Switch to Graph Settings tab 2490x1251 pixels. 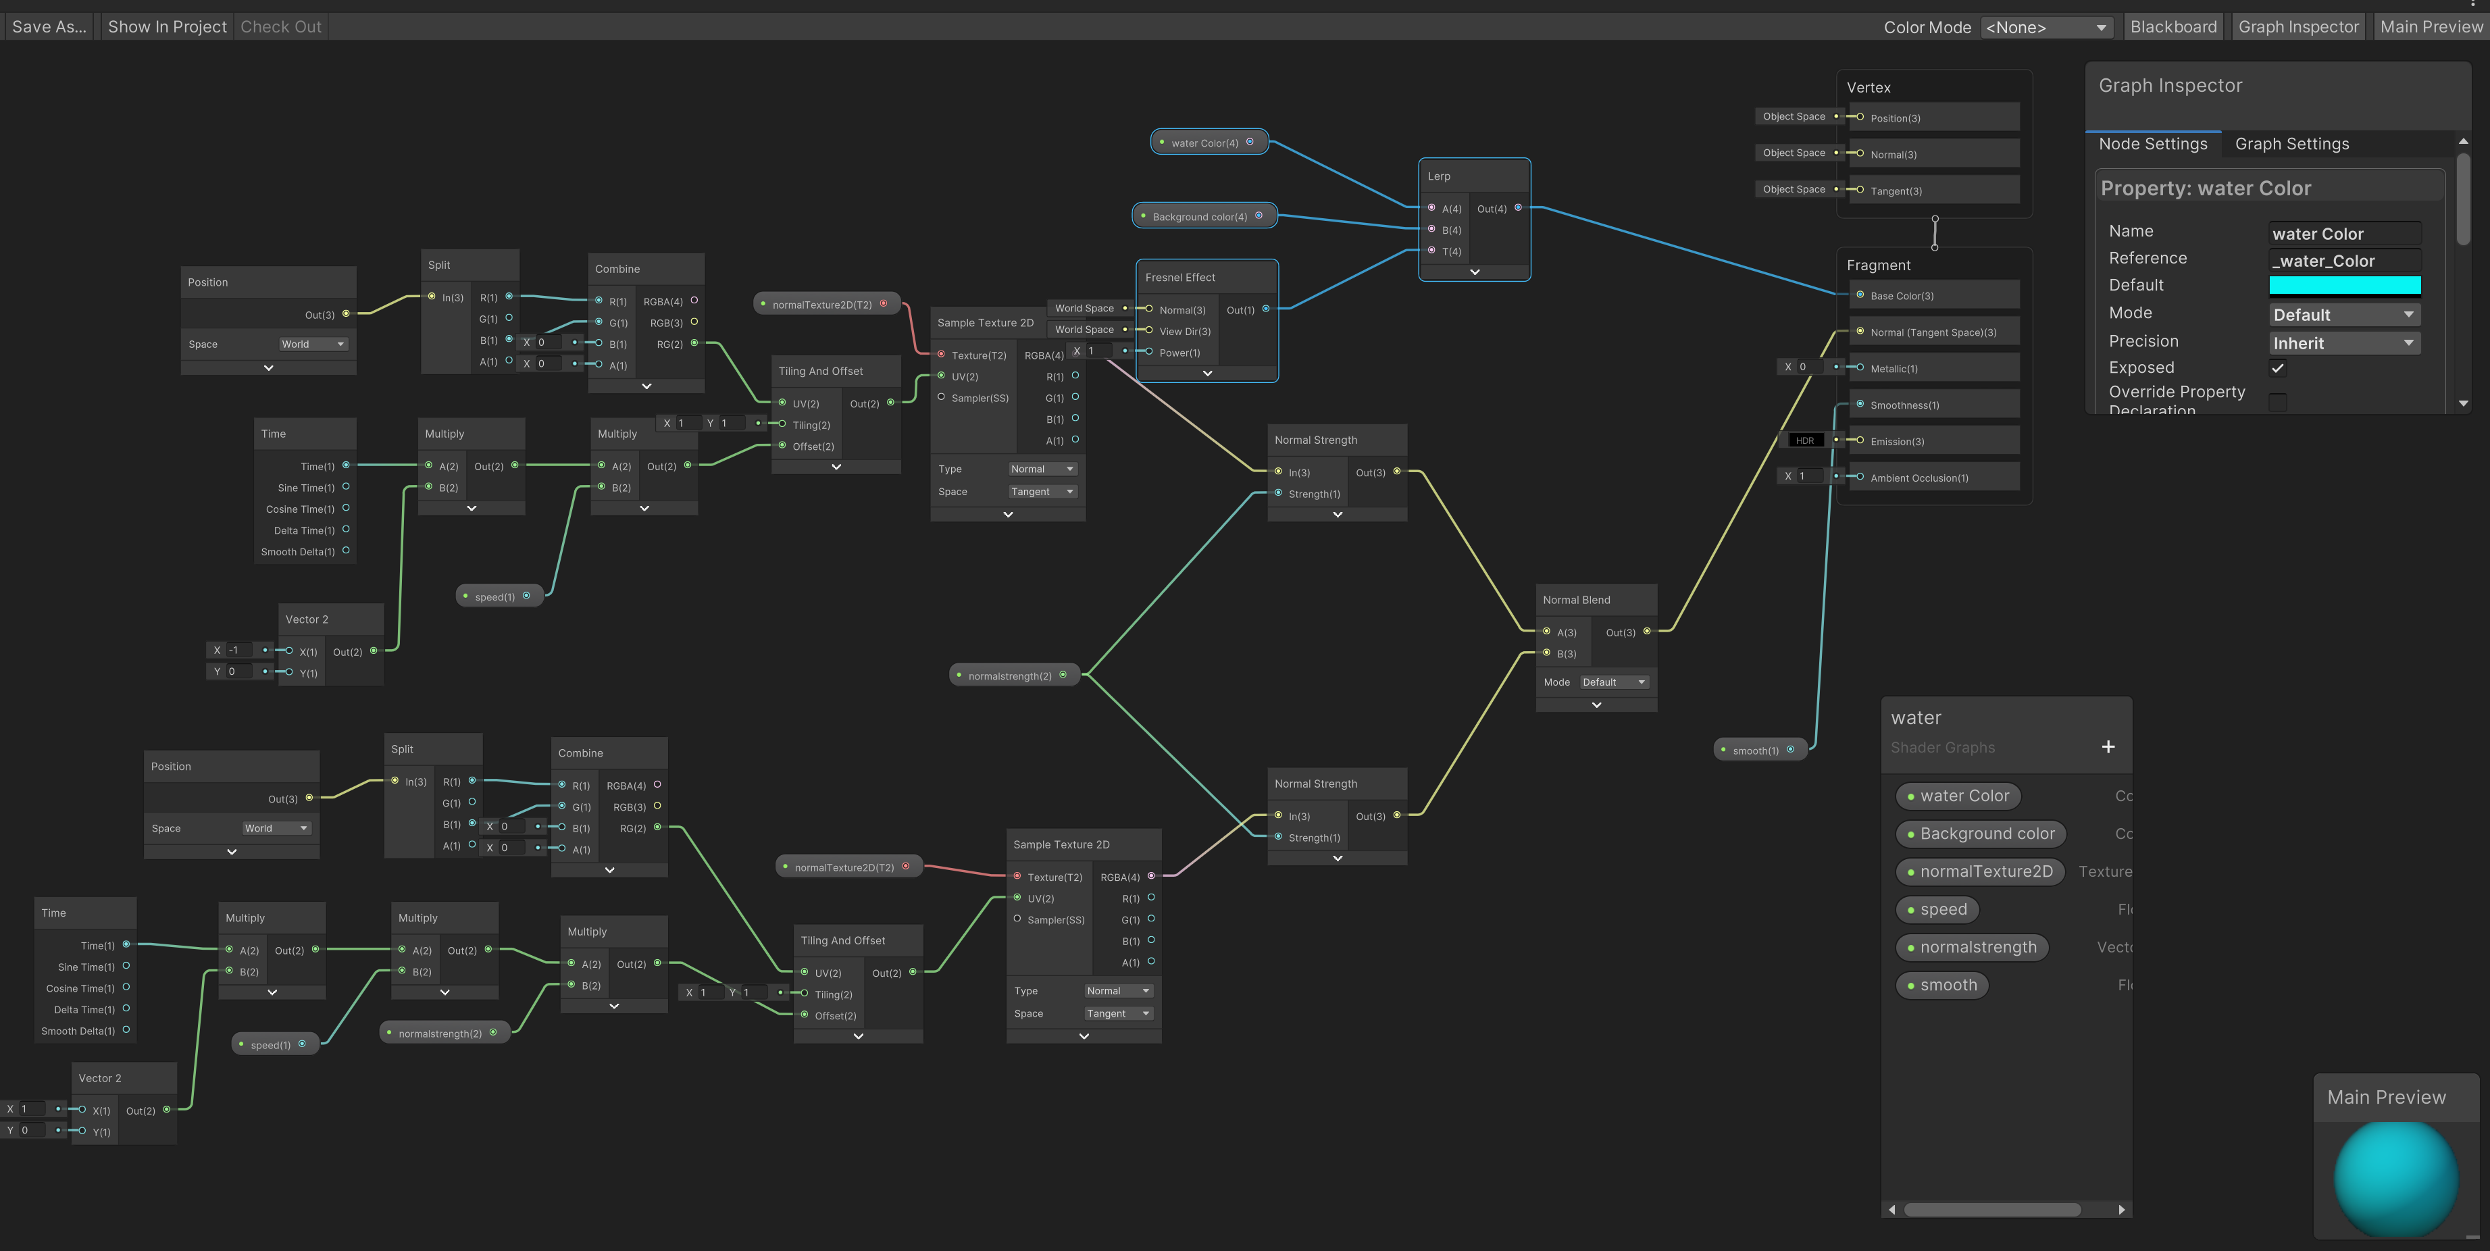2291,144
